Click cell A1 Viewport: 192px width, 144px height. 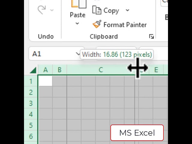tap(45, 81)
